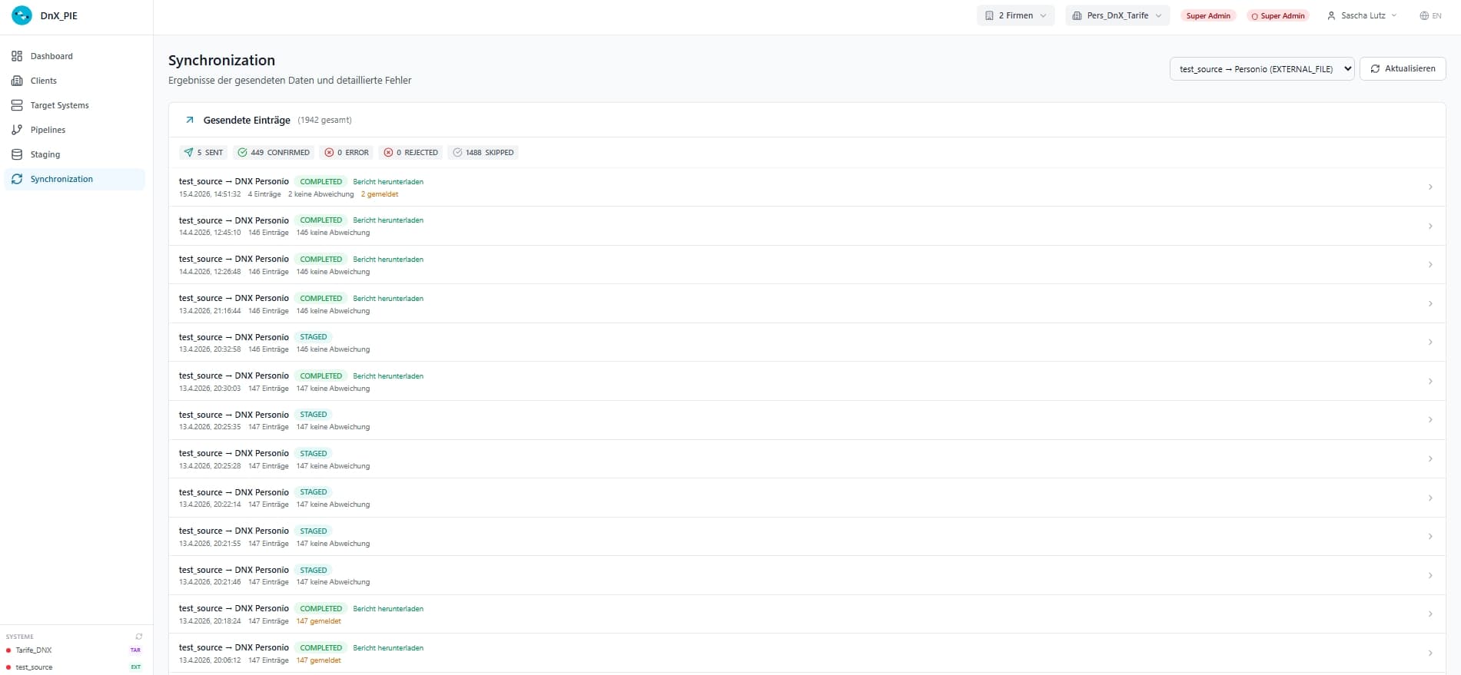Screen dimensions: 1461x675
Task: Expand the 13.4.2026 20:25:35 entry chevron
Action: (x=1430, y=419)
